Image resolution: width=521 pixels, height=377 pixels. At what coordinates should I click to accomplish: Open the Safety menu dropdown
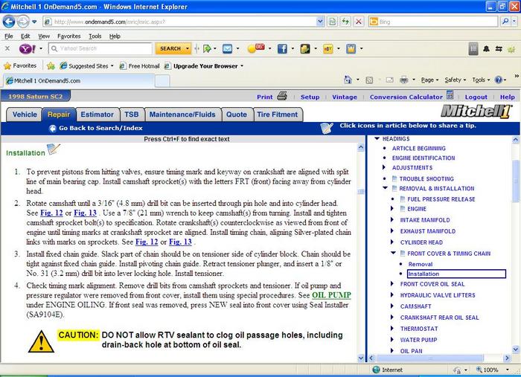pos(456,80)
